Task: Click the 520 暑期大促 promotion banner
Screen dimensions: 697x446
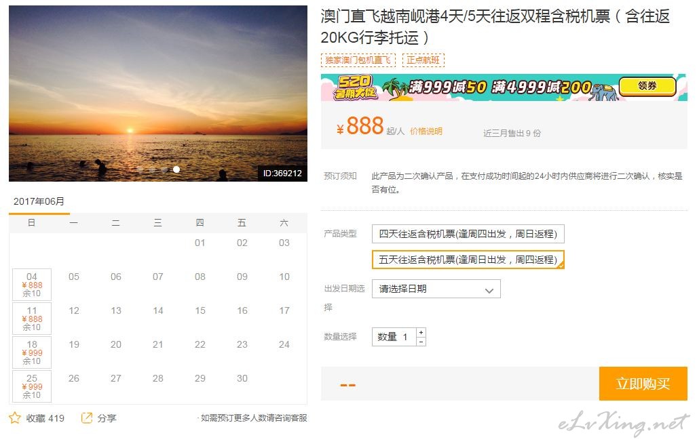Action: pyautogui.click(x=504, y=87)
